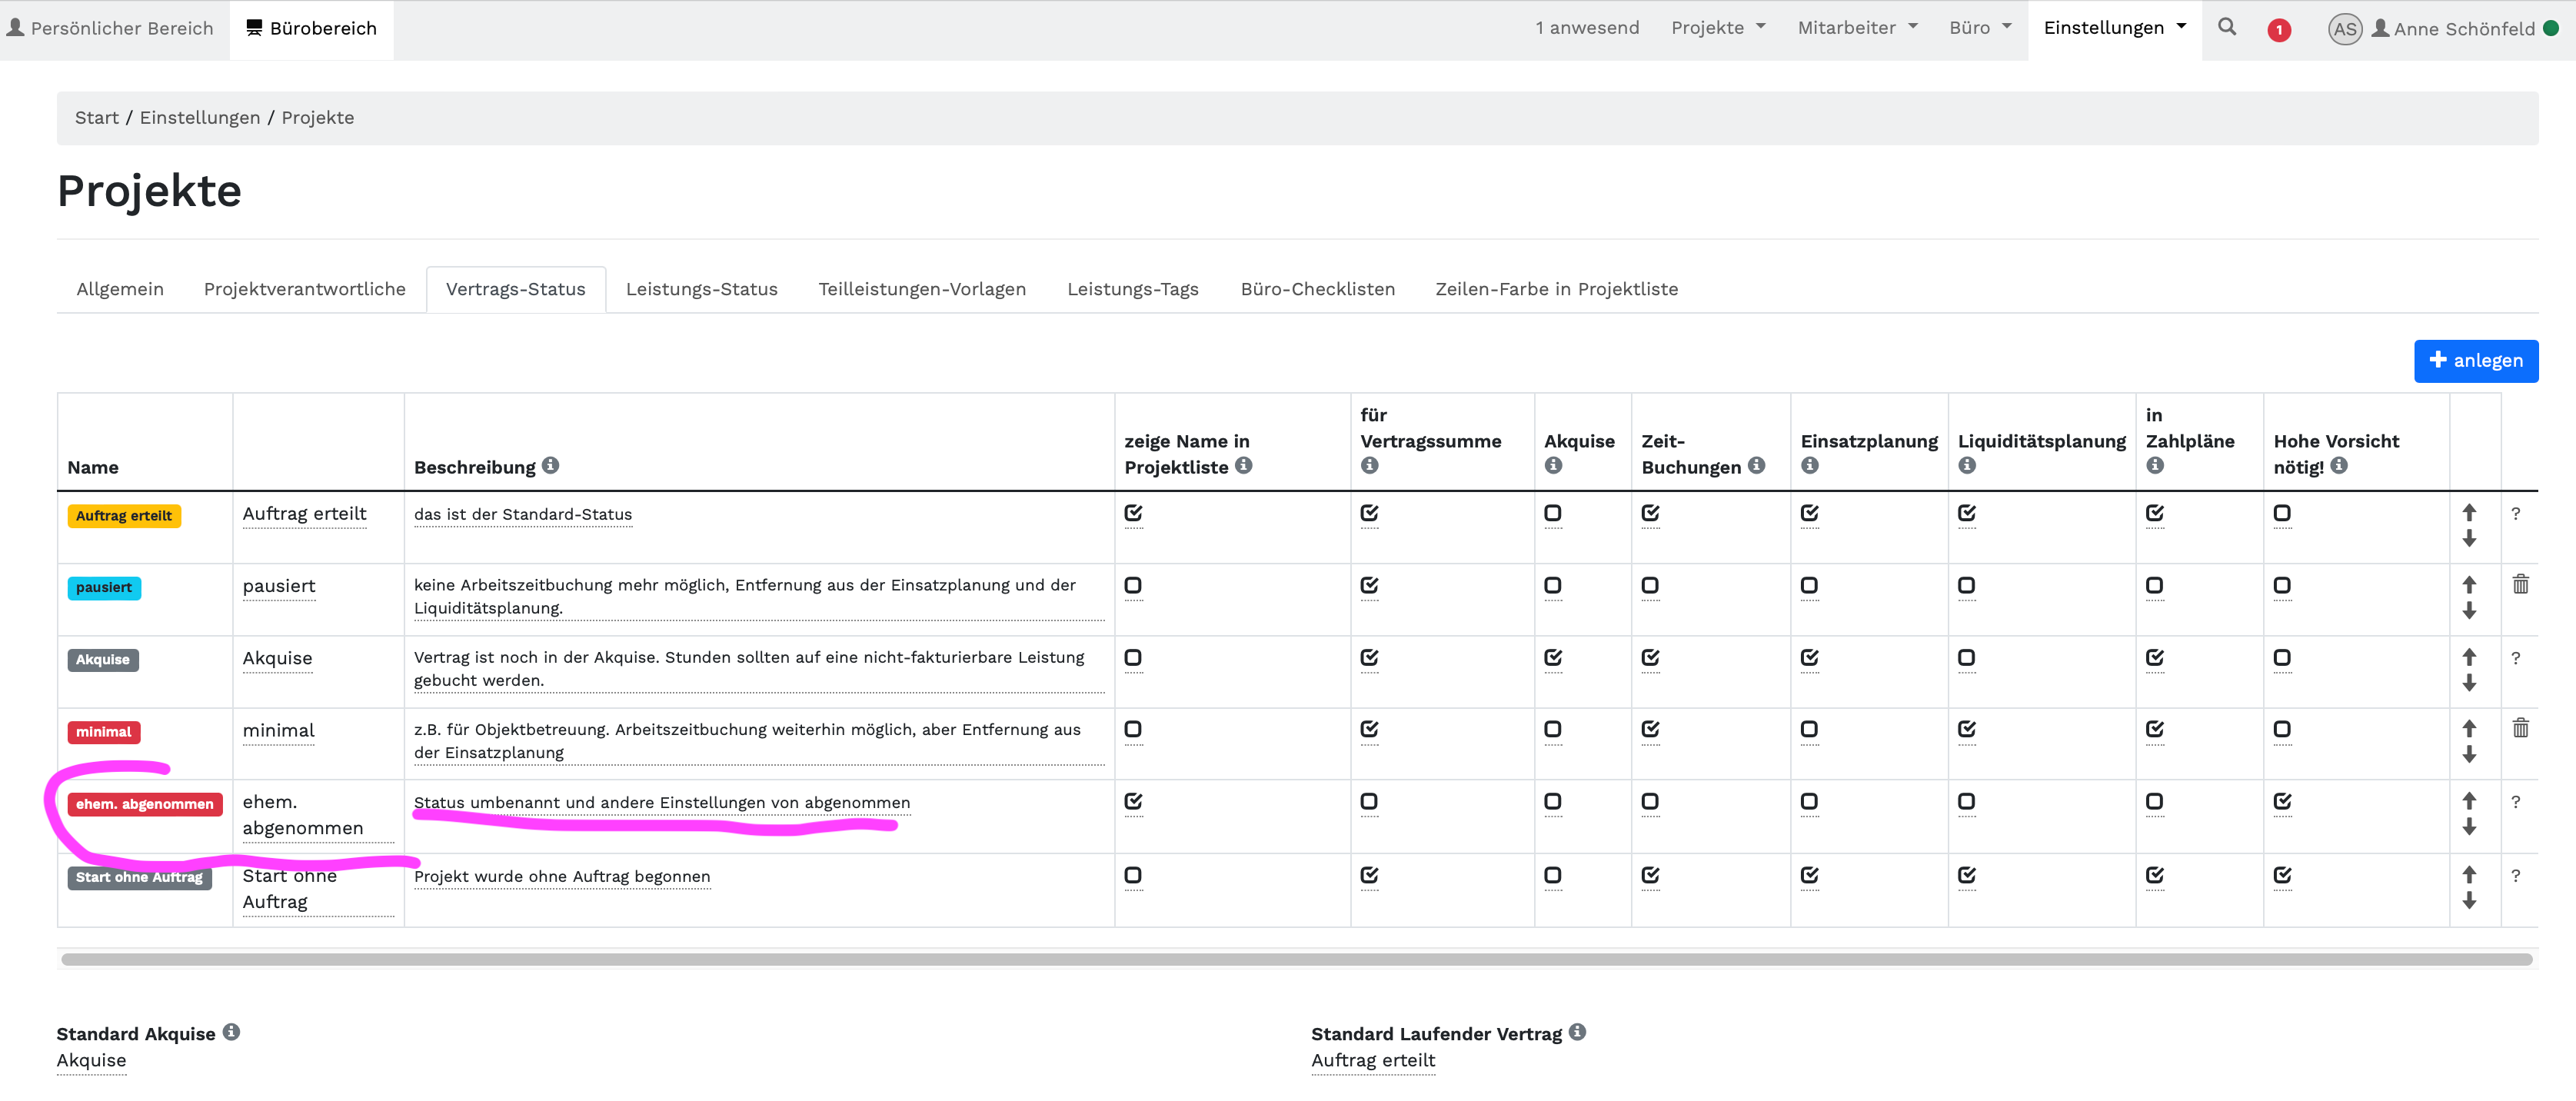Click question mark in Auftrag erteilt row
Screen dimensions: 2576x1101
pos(2515,514)
